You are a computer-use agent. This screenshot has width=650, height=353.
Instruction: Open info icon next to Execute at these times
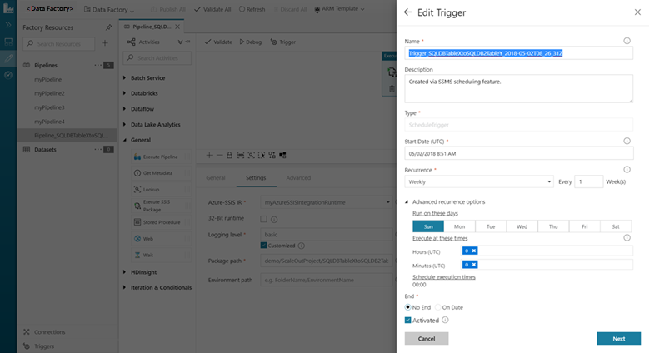point(627,238)
